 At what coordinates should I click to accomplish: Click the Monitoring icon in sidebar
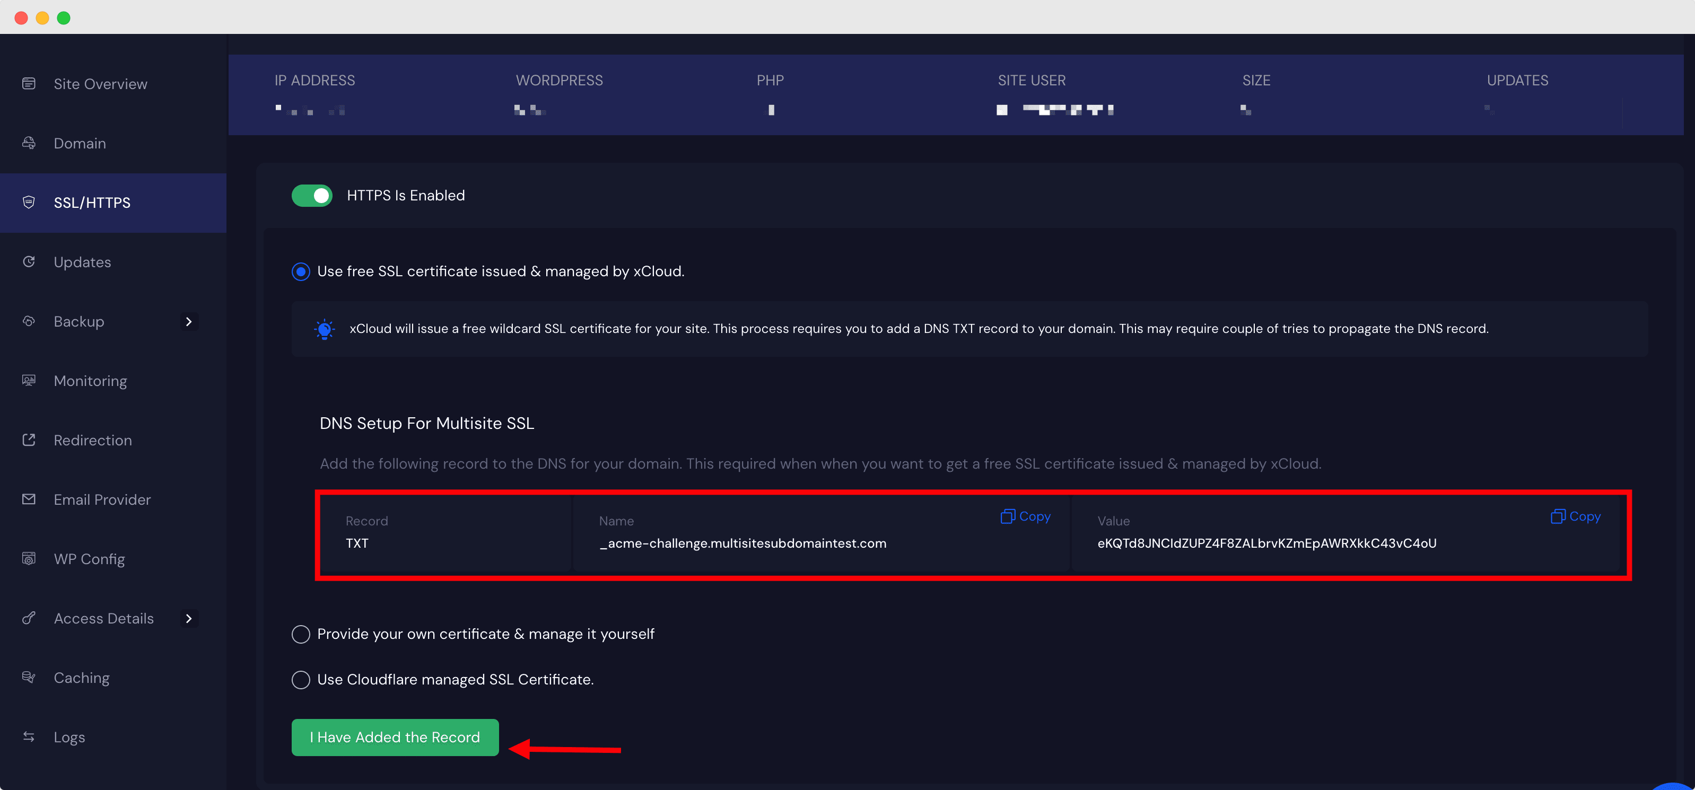(x=29, y=380)
